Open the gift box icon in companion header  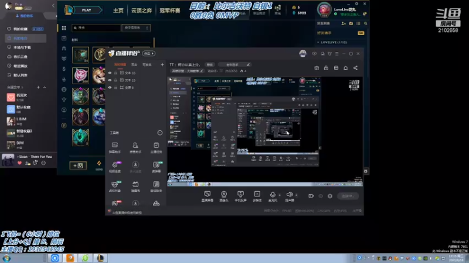[317, 68]
